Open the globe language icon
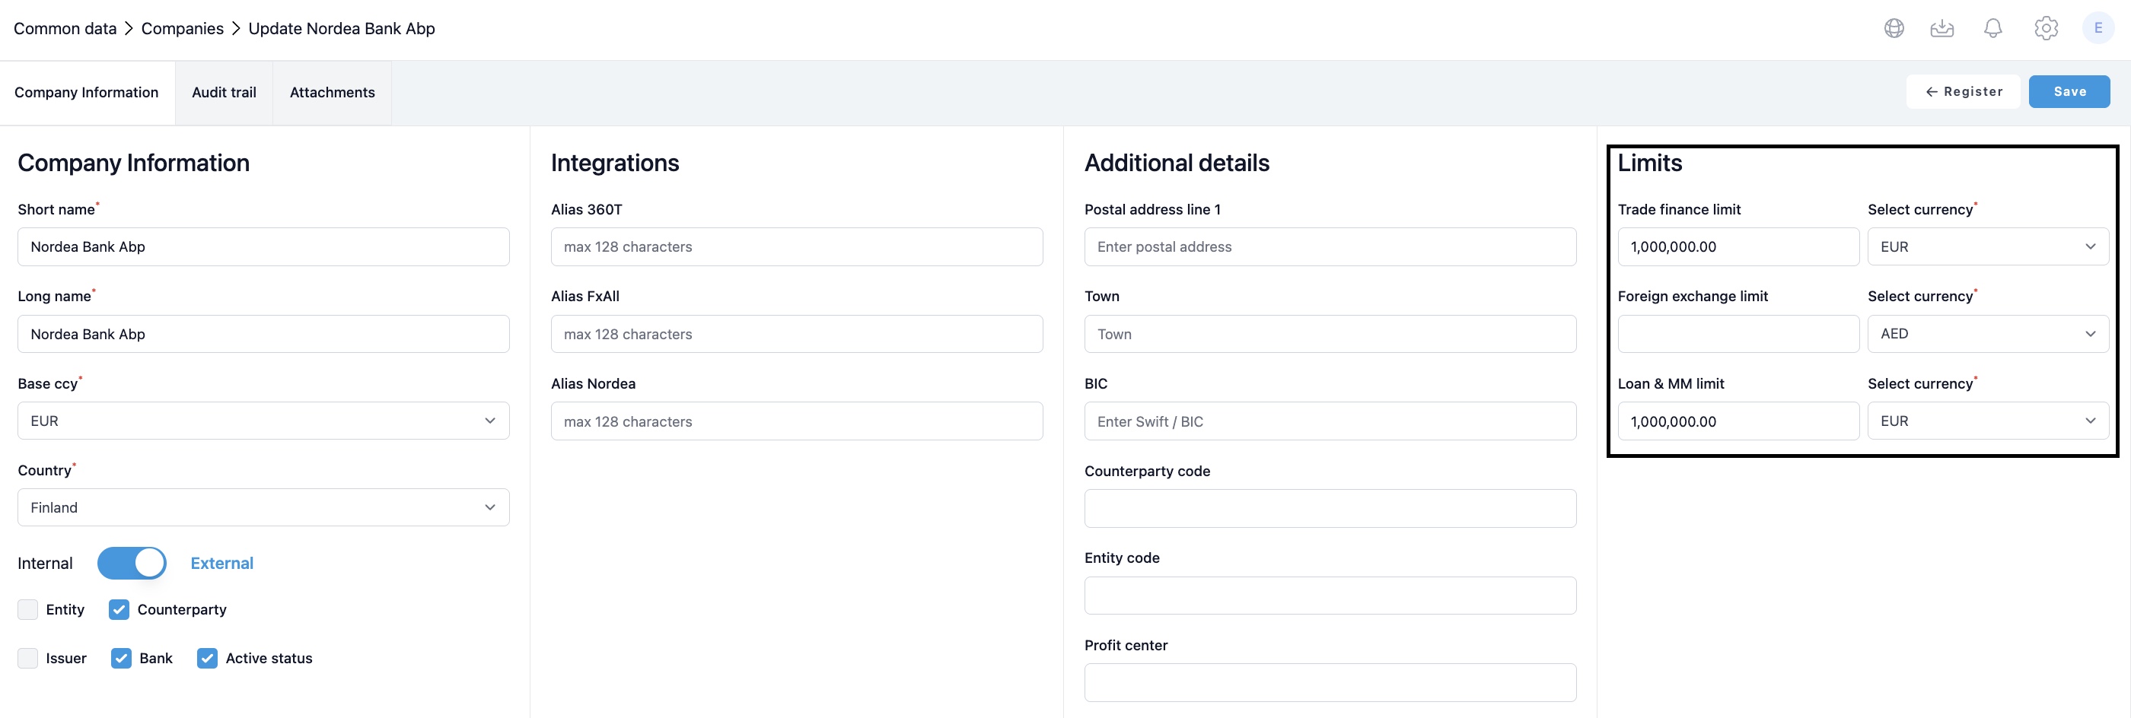Screen dimensions: 2131x718 (1894, 28)
